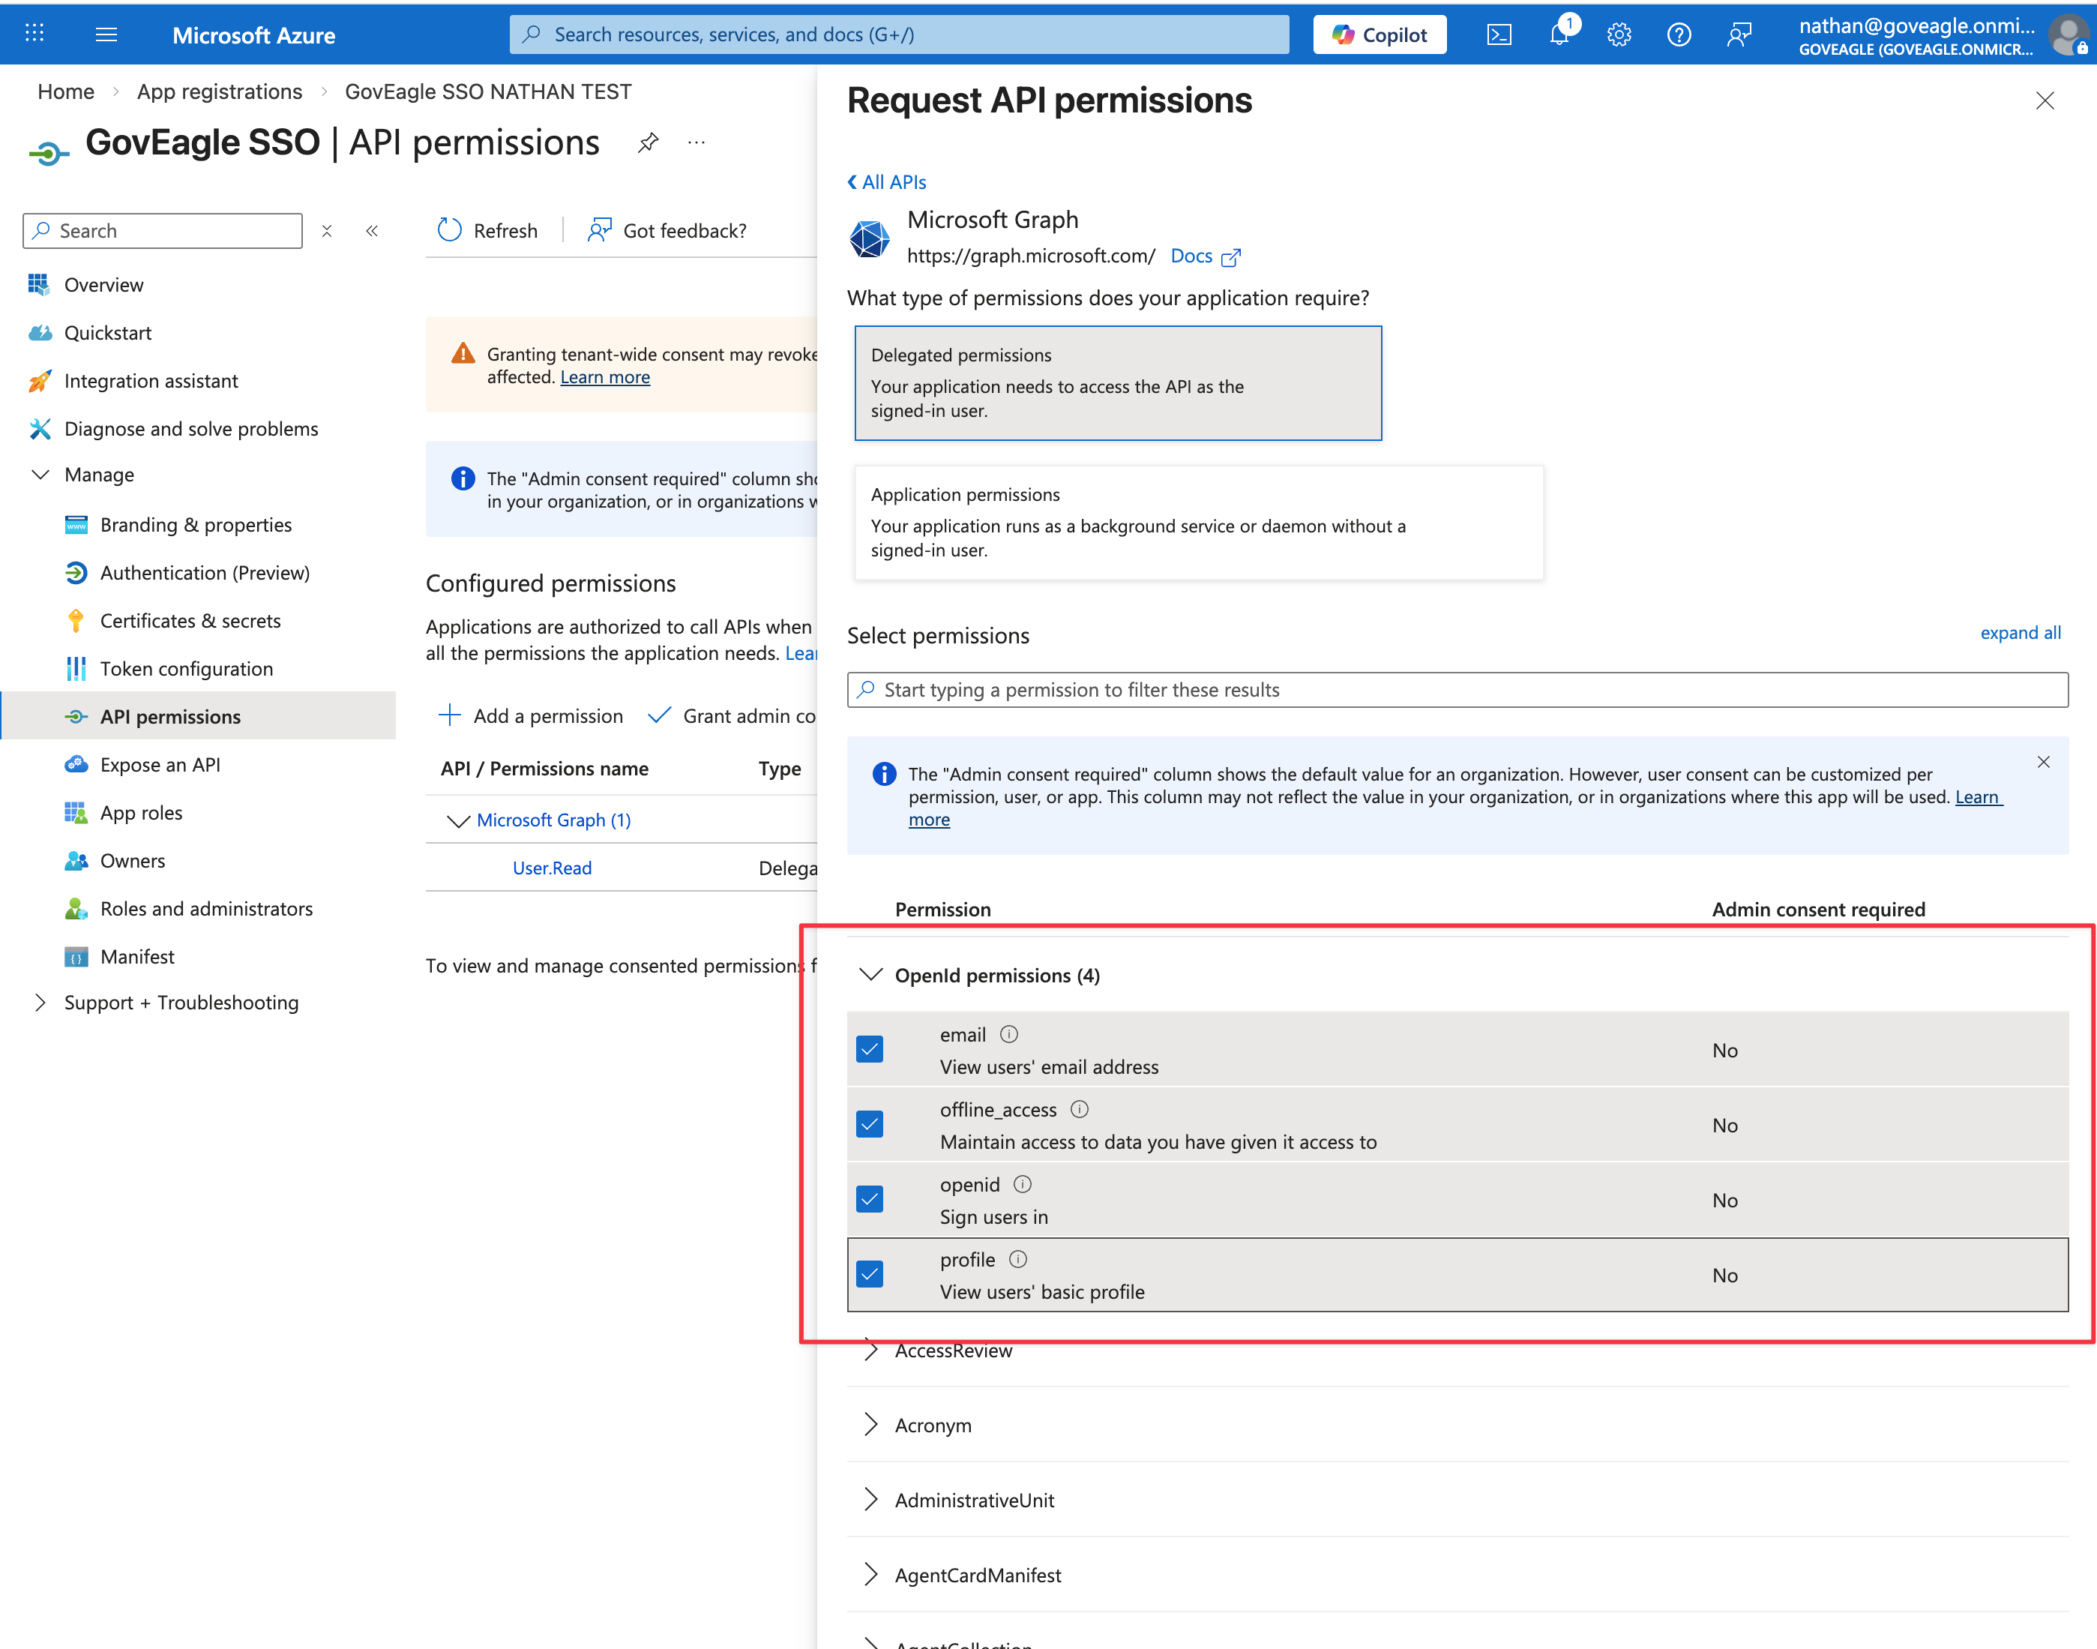Open the Manifest sidebar item
Image resolution: width=2097 pixels, height=1649 pixels.
[x=137, y=957]
